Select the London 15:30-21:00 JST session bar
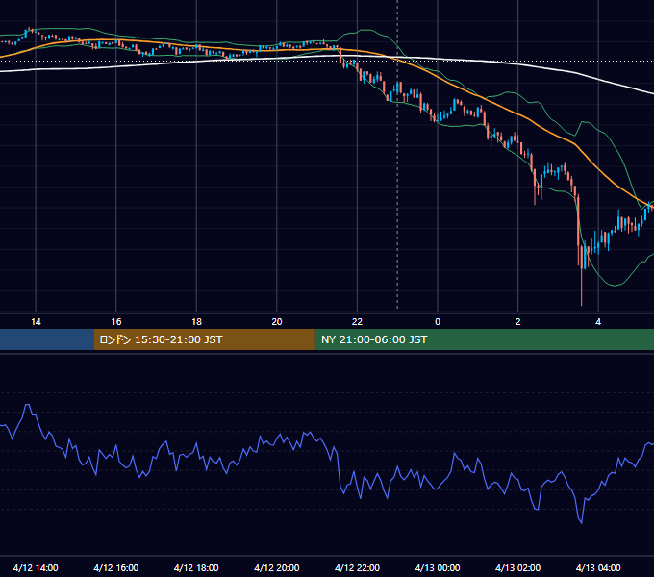The width and height of the screenshot is (654, 577). 204,339
